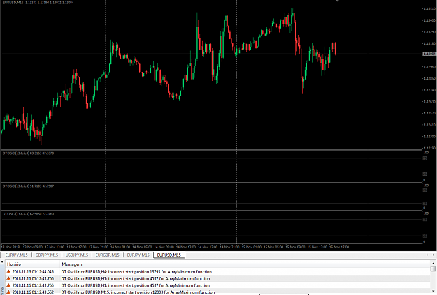Viewport: 437px width, 295px height.
Task: Click price level 1.13180 on the axis
Action: pos(429,44)
